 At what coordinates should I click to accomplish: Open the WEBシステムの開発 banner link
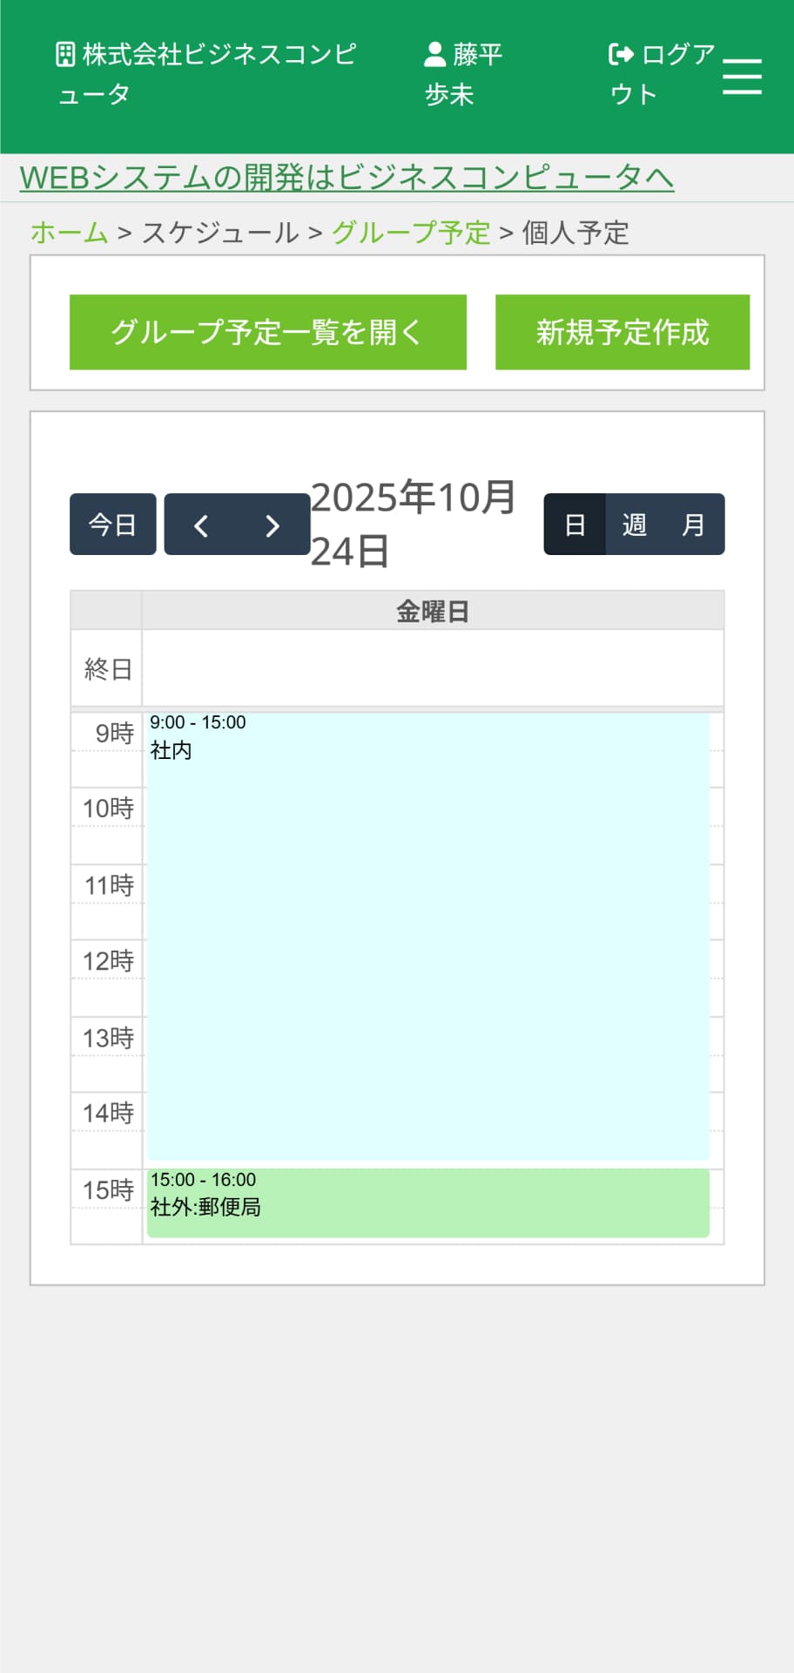point(347,178)
